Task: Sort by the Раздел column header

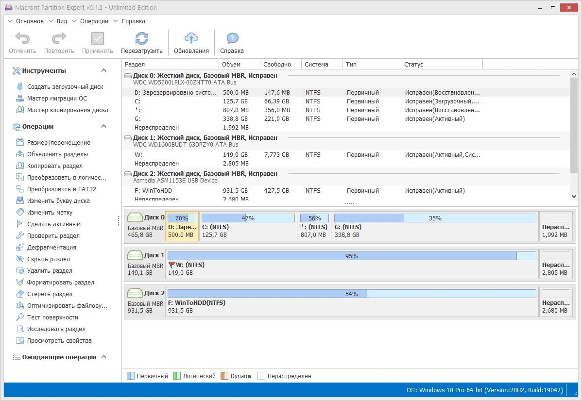Action: (171, 64)
